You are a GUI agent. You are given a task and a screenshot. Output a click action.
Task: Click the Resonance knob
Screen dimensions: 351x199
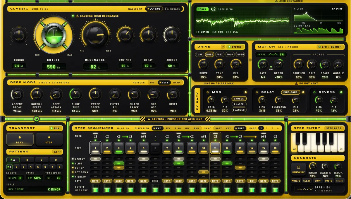[x=95, y=35]
